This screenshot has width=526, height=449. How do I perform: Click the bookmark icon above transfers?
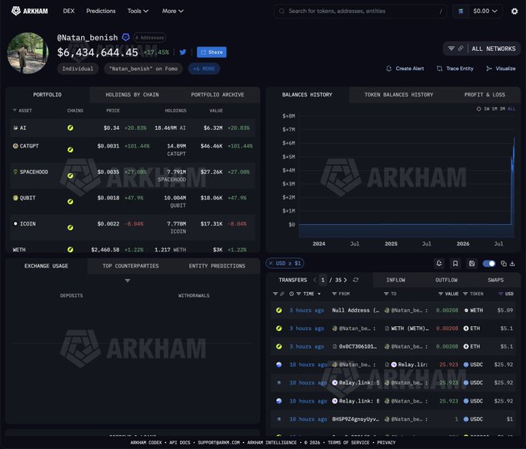click(x=455, y=264)
